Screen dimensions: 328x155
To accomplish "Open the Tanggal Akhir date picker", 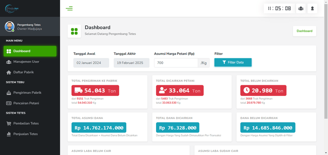I will tap(132, 63).
